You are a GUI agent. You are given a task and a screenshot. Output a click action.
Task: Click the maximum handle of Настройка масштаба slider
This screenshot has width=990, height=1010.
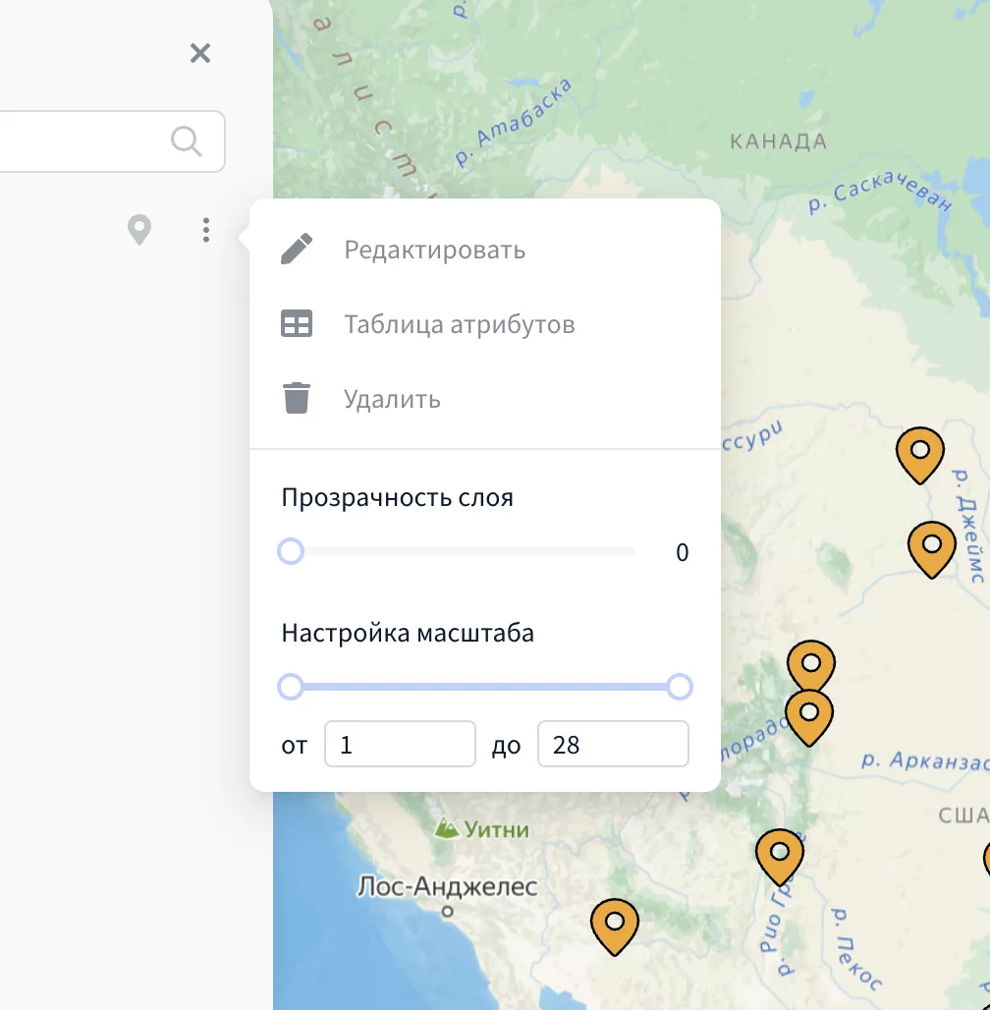[680, 687]
